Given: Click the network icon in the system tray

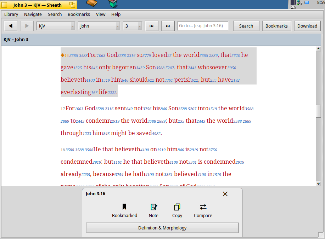Looking at the screenshot, I should 299,3.
